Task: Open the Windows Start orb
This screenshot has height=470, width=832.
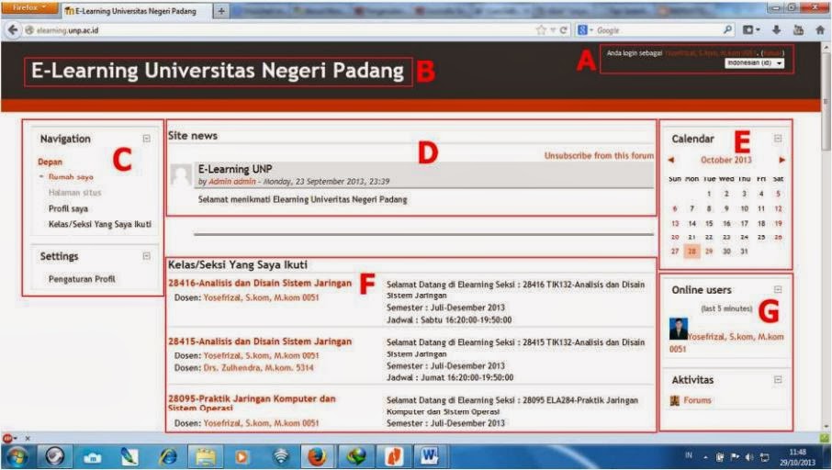Action: point(16,456)
